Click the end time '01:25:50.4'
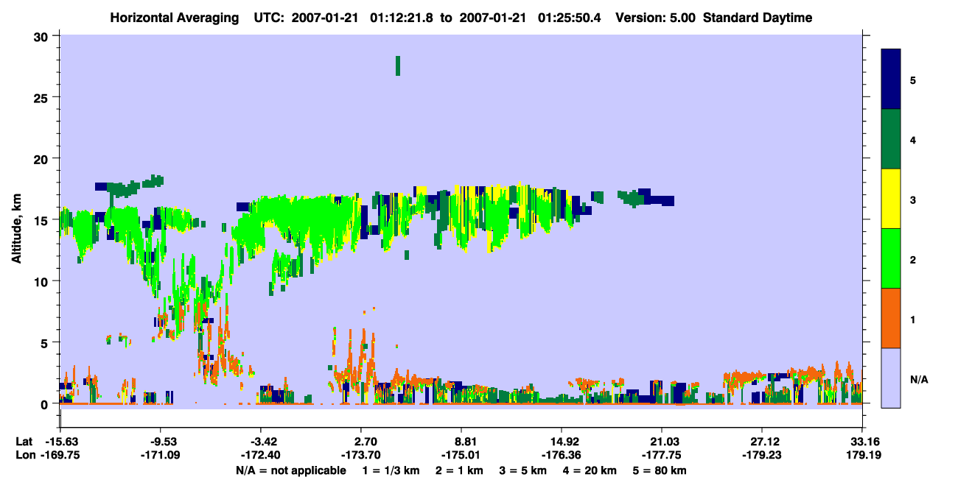 [x=569, y=18]
